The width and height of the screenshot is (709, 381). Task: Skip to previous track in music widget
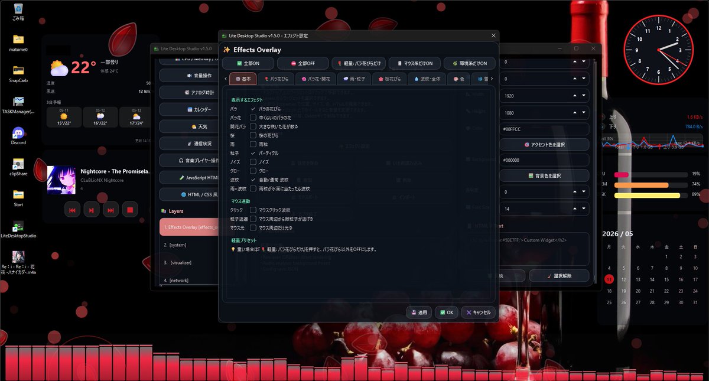point(72,209)
